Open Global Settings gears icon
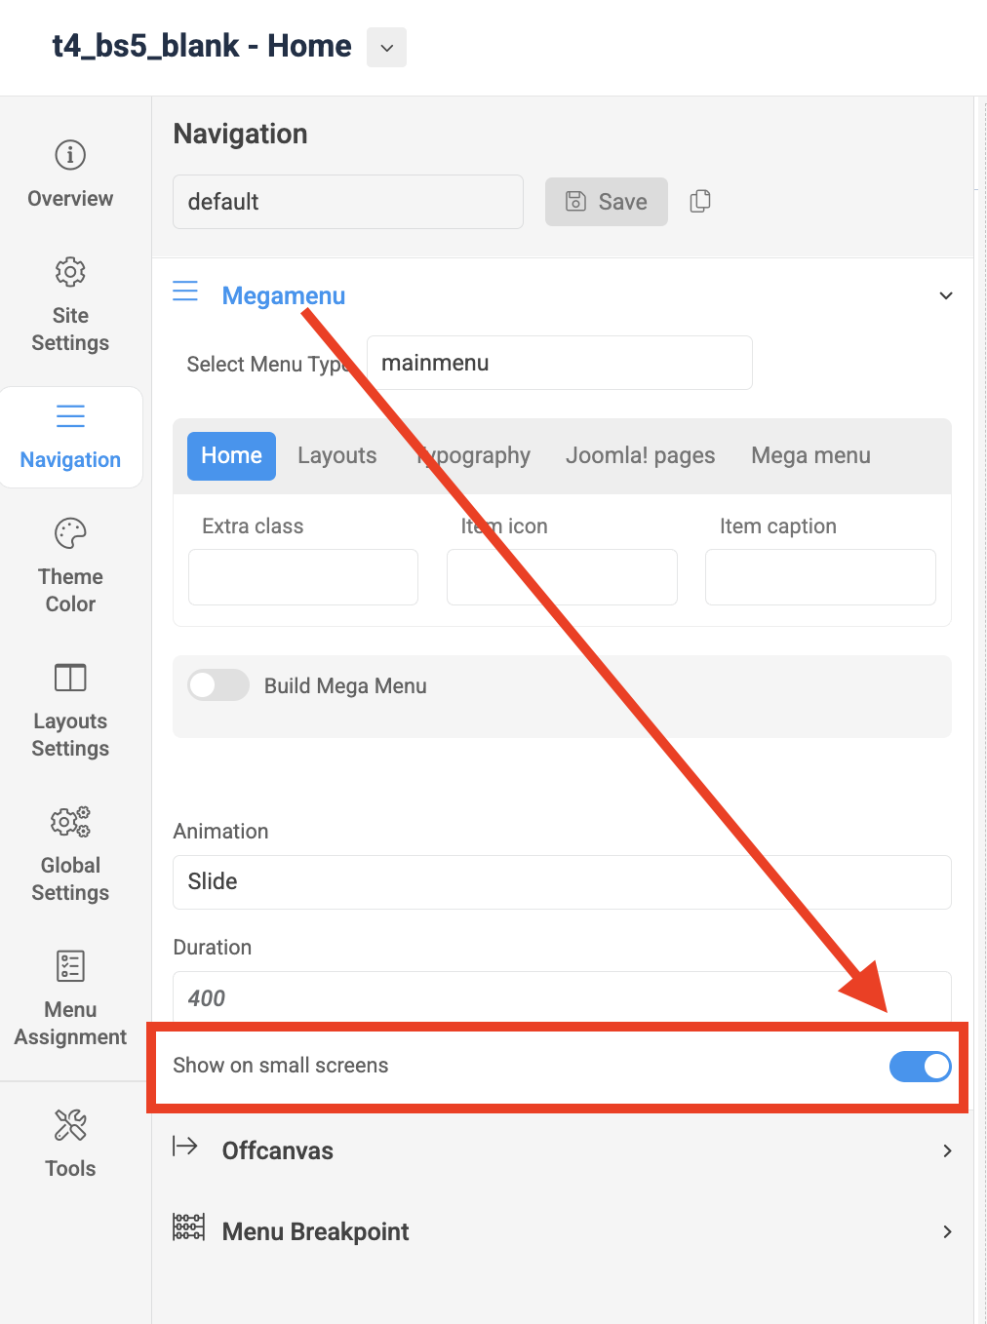 click(x=70, y=822)
